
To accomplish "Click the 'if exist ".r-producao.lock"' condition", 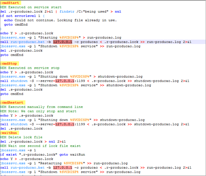I will click(x=29, y=155).
